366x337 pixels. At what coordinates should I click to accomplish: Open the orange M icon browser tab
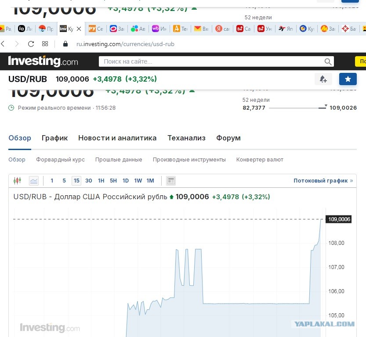pyautogui.click(x=328, y=29)
